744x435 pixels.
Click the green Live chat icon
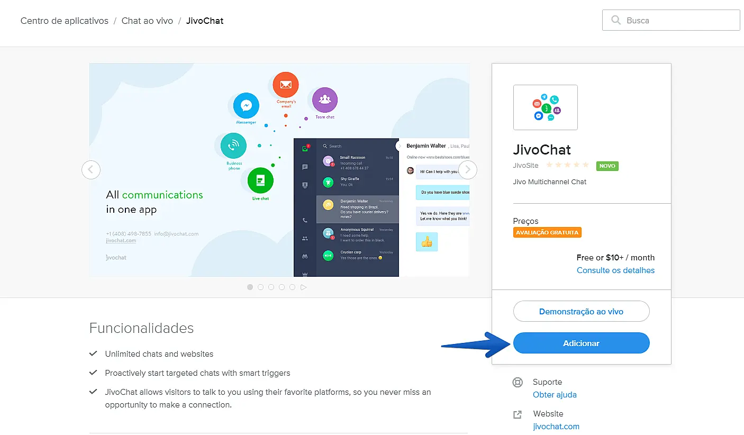pos(260,181)
